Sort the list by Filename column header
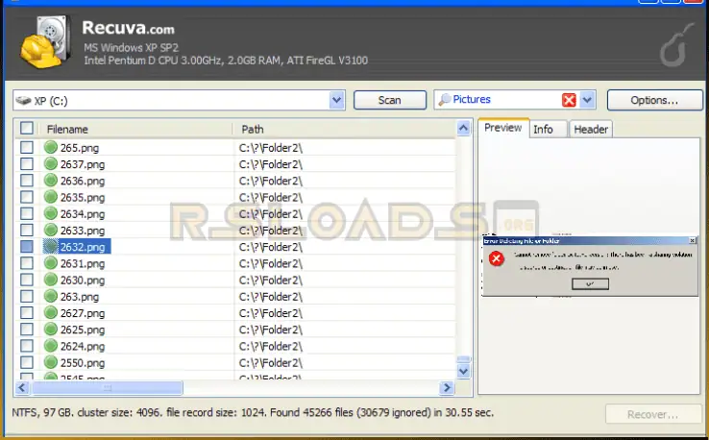This screenshot has width=709, height=440. (x=134, y=128)
